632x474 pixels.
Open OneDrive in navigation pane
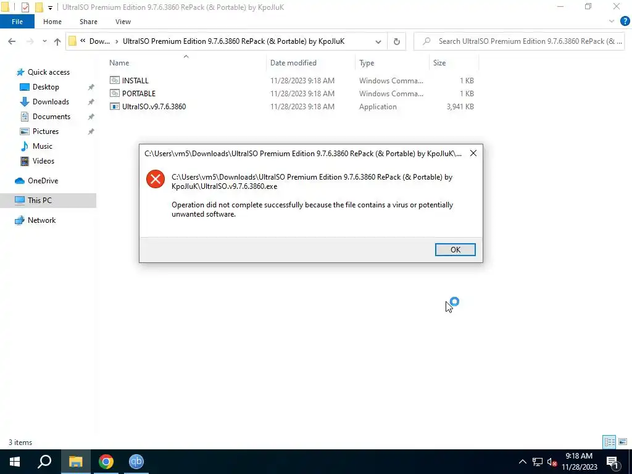pyautogui.click(x=43, y=181)
